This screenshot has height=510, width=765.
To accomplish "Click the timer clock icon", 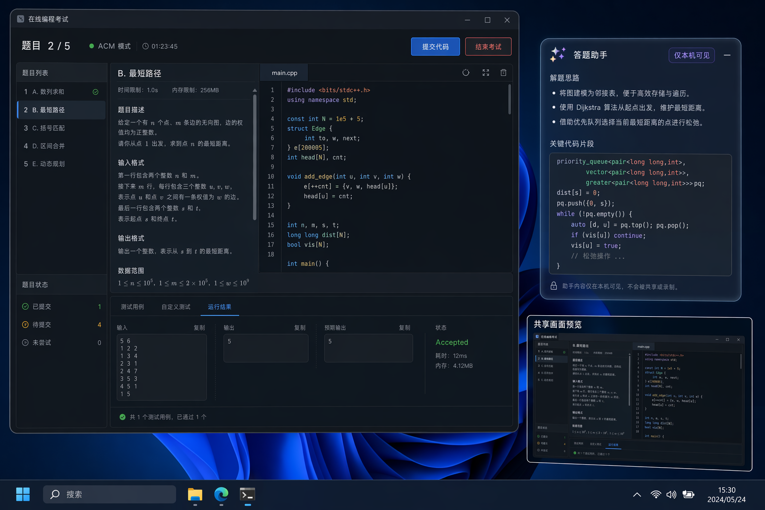I will point(145,46).
